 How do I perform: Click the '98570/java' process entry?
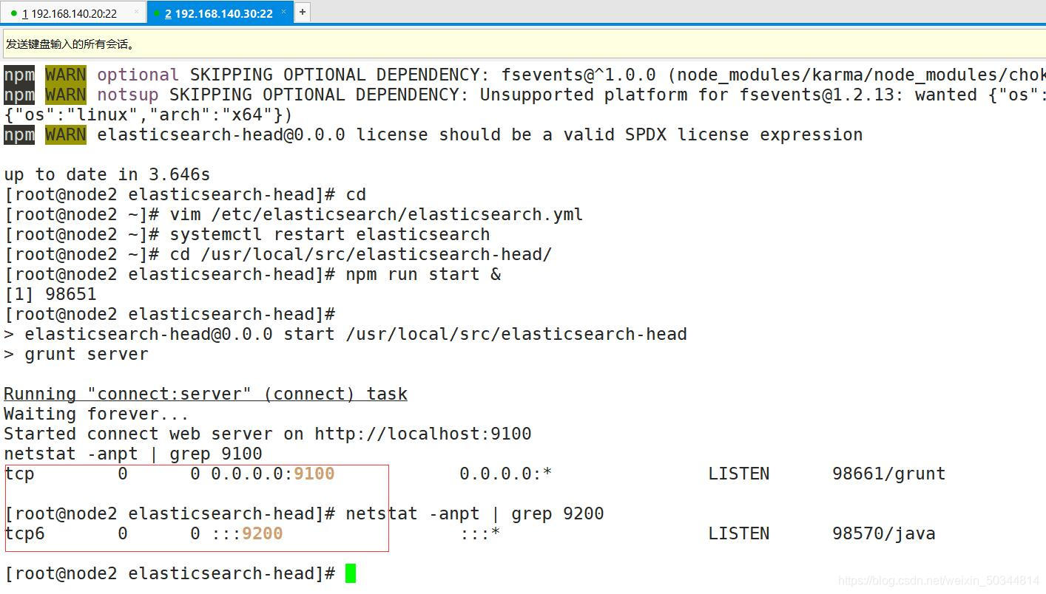point(884,533)
